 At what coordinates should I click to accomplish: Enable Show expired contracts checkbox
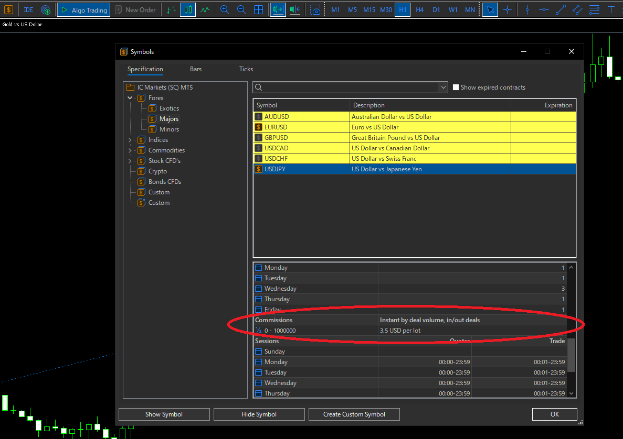coord(456,87)
